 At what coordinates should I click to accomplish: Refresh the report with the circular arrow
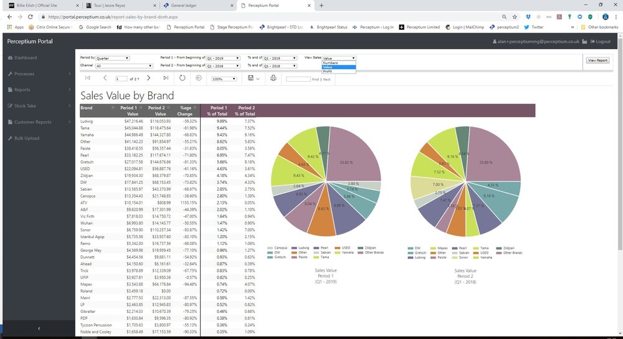(x=183, y=78)
